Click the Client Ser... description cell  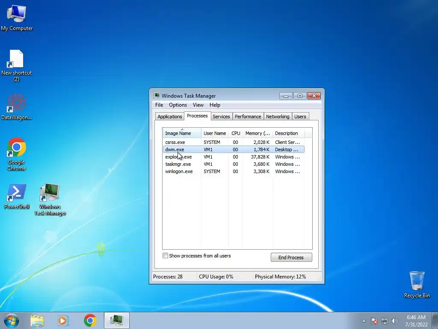click(x=287, y=142)
